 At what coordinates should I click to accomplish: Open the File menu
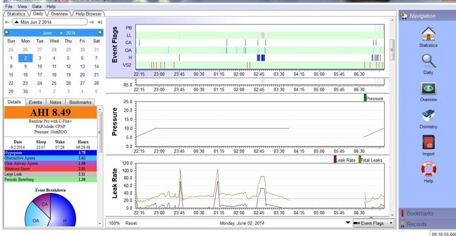click(9, 6)
